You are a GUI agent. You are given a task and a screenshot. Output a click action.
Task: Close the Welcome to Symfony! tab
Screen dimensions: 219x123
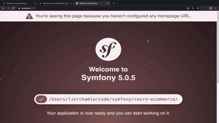pos(108,3)
